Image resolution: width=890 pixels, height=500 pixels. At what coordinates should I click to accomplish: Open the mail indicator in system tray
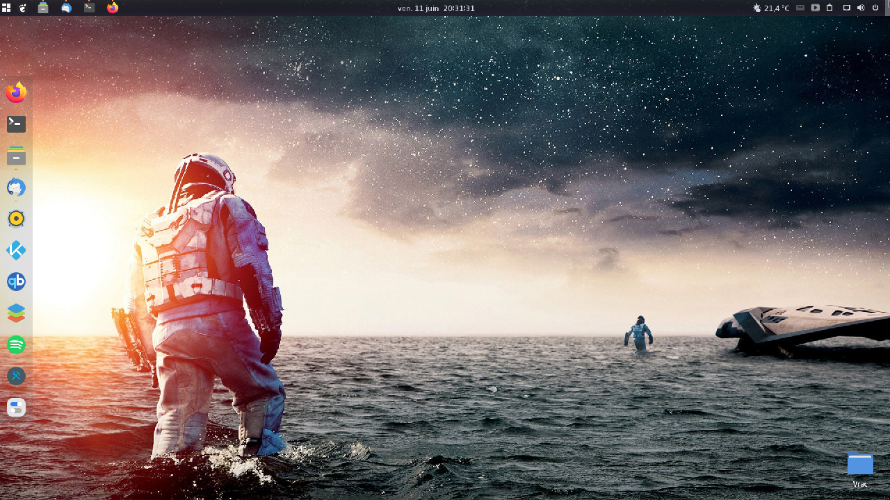coord(800,8)
